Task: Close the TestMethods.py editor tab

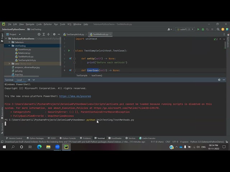Action: [x=110, y=34]
